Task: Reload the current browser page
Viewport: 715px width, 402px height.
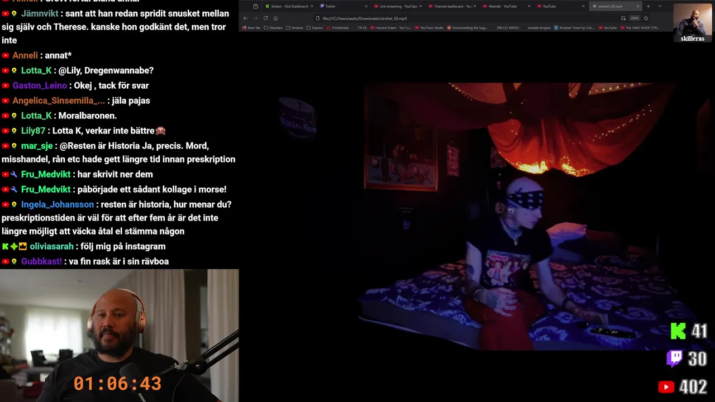Action: tap(265, 18)
